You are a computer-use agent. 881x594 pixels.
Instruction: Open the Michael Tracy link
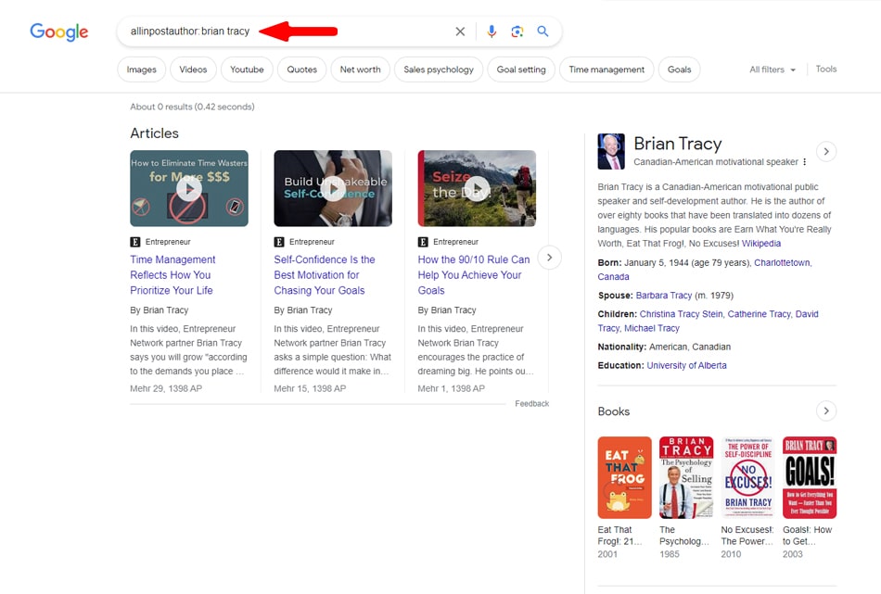[652, 328]
